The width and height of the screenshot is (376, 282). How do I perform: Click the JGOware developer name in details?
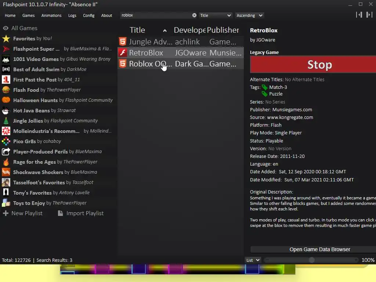266,40
